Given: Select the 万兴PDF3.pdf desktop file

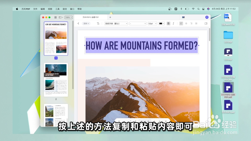Looking at the screenshot, I should click(228, 107).
